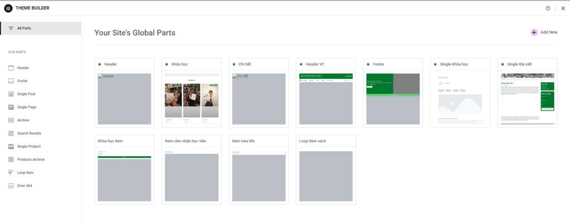
Task: Click the Single Khóa học card title
Action: (x=454, y=65)
